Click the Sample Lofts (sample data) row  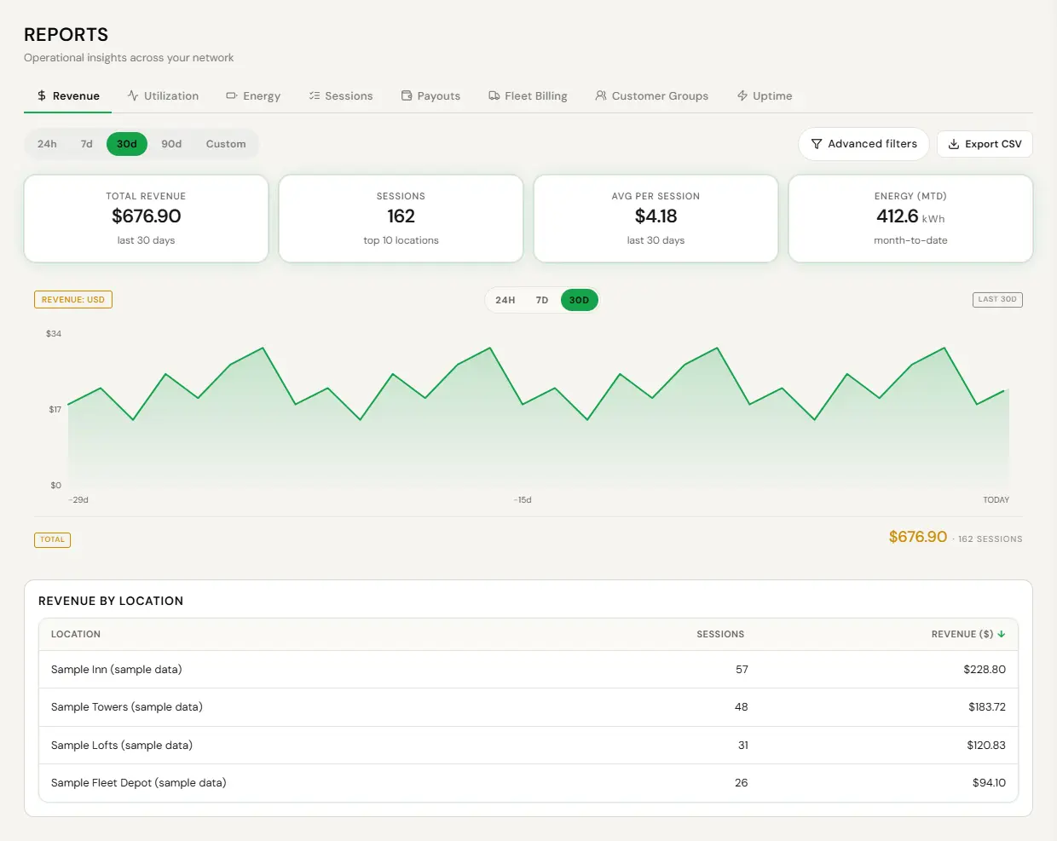[x=528, y=746]
